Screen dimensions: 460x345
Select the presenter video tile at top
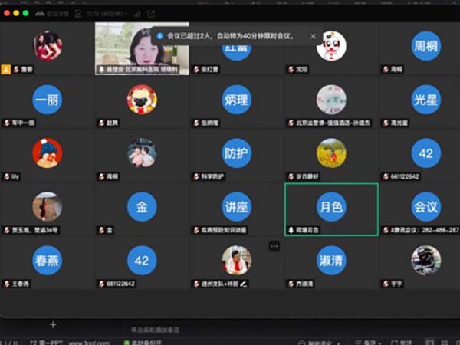141,48
